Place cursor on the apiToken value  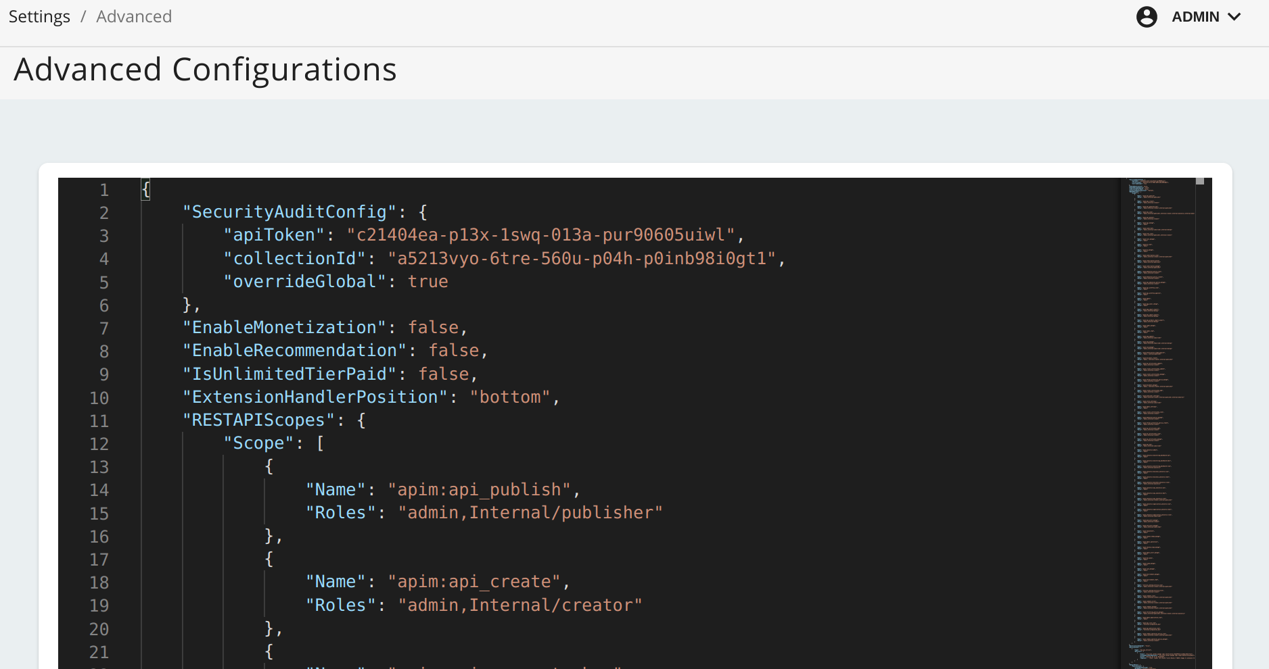[540, 235]
